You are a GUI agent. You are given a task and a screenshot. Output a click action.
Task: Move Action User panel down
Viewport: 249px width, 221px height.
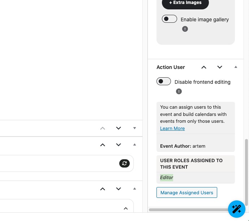coord(220,67)
